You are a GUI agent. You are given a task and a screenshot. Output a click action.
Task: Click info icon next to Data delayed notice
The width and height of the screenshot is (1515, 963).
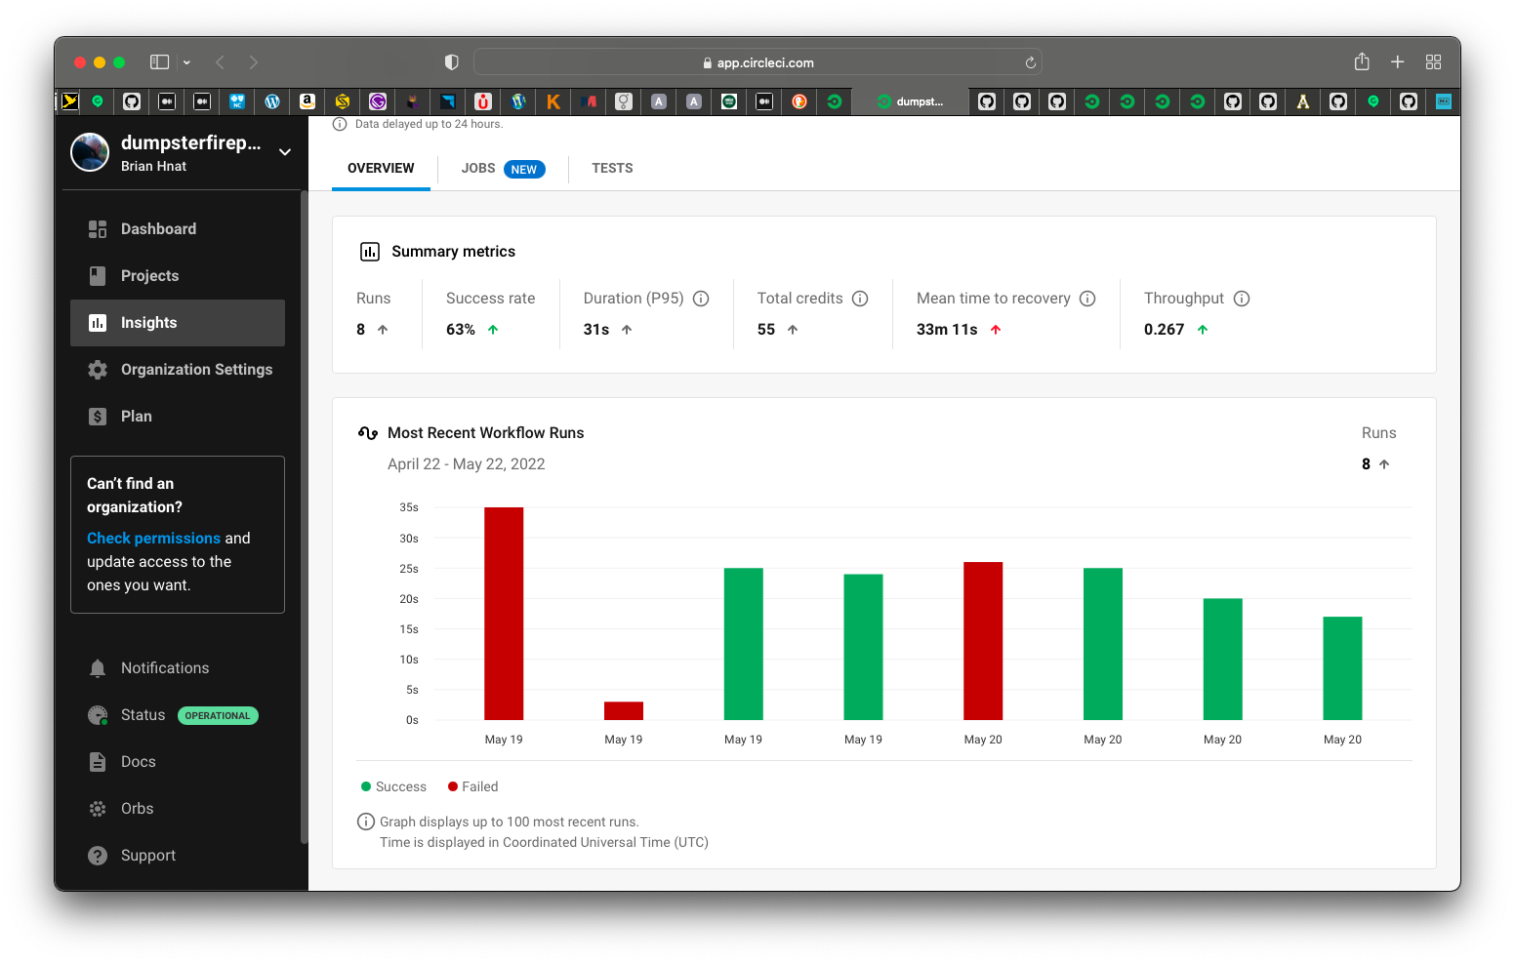click(x=340, y=124)
